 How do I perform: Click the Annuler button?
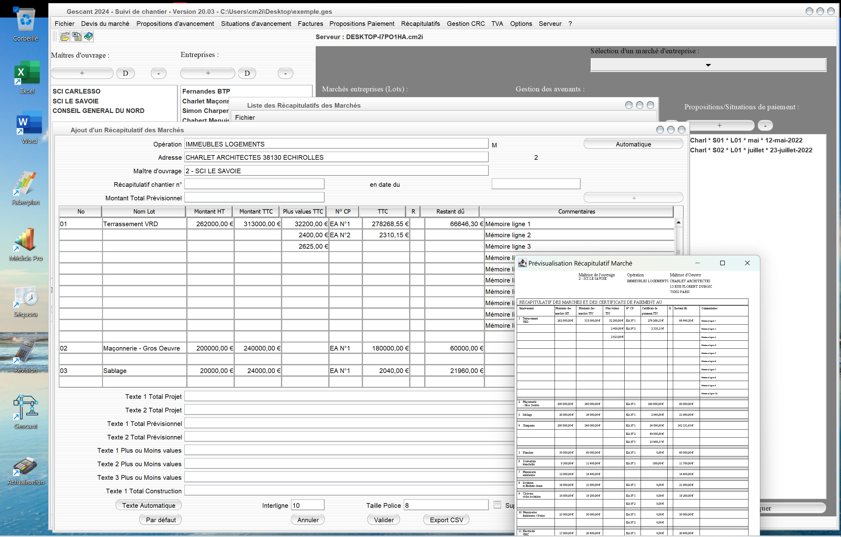tap(308, 520)
